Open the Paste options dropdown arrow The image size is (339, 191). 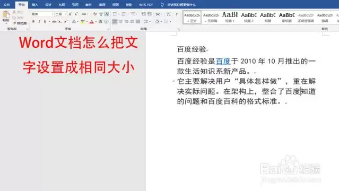6,23
